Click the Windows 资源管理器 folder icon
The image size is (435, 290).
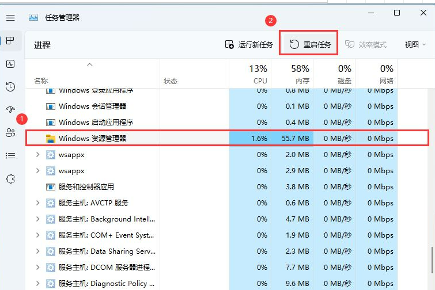[x=51, y=139]
